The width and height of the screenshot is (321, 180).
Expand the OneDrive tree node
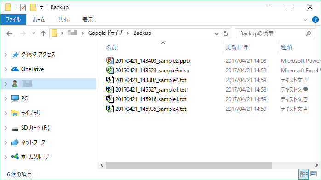[6, 69]
